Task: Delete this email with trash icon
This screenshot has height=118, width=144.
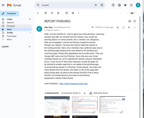Action: coord(58,13)
